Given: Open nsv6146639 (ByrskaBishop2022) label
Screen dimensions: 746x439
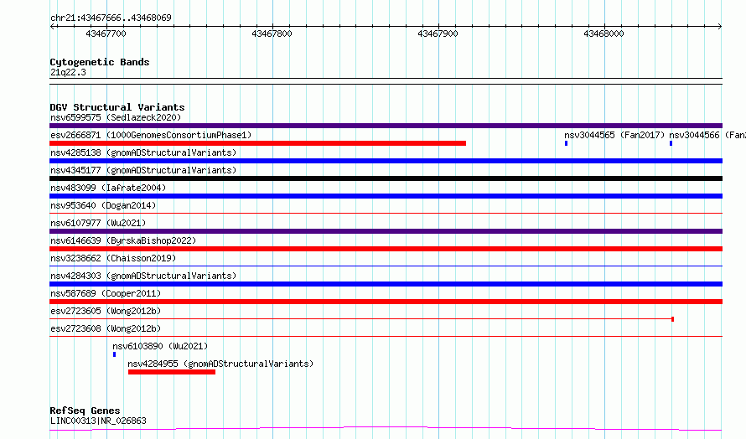Looking at the screenshot, I should [x=123, y=240].
